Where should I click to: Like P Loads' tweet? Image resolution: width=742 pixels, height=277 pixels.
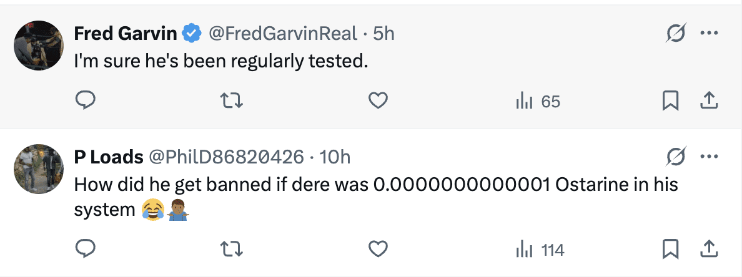pos(378,250)
